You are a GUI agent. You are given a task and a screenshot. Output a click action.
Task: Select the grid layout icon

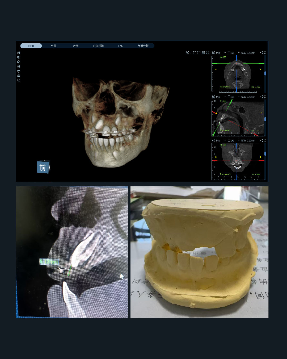(203, 53)
